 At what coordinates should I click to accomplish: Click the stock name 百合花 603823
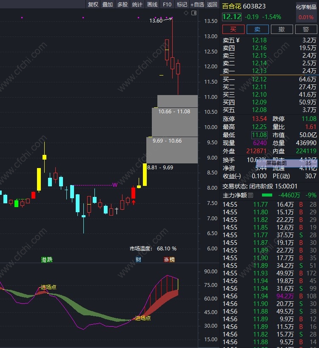[x=244, y=6]
